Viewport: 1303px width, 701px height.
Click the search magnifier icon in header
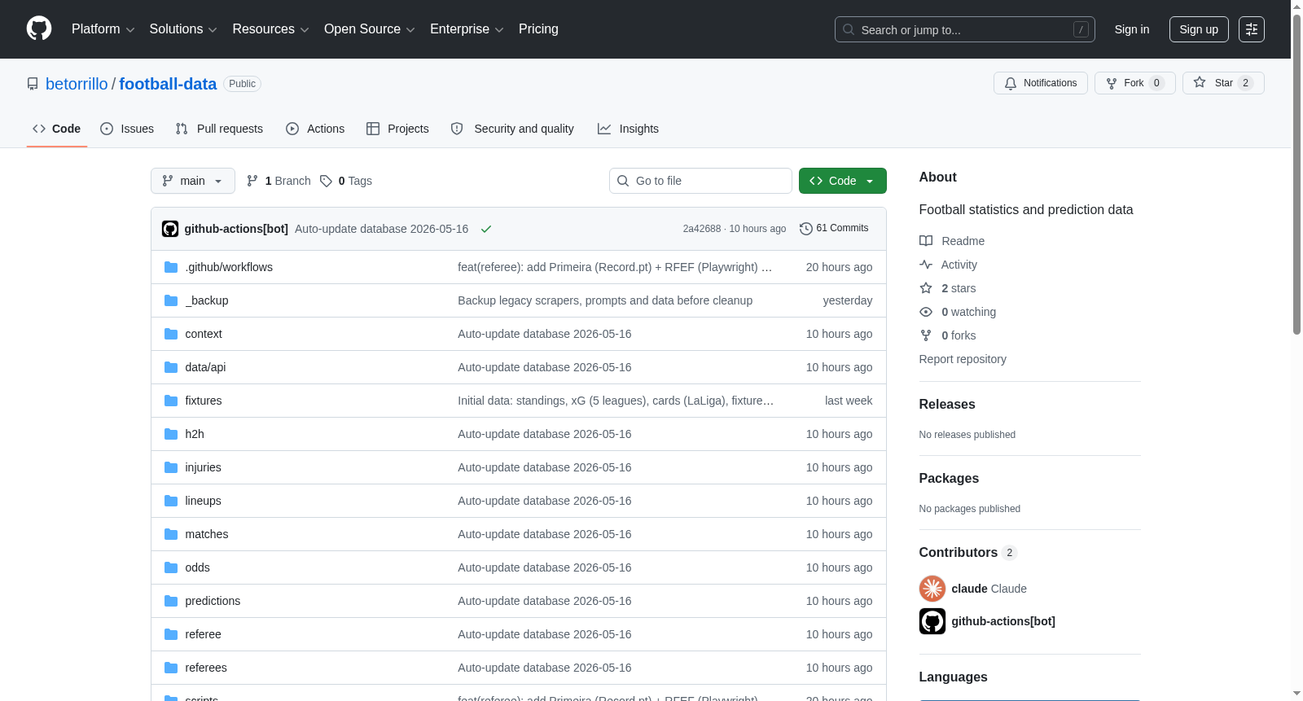[849, 29]
